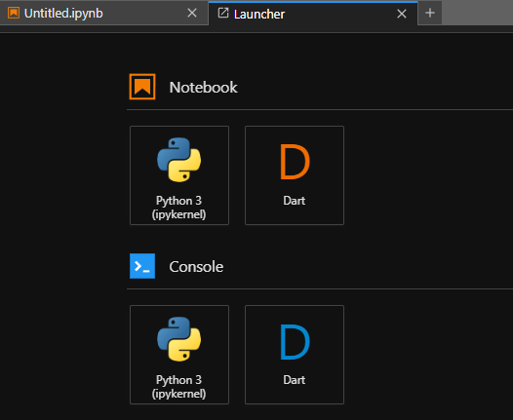The width and height of the screenshot is (513, 420).
Task: Click the Dart label under Notebook
Action: (x=295, y=201)
